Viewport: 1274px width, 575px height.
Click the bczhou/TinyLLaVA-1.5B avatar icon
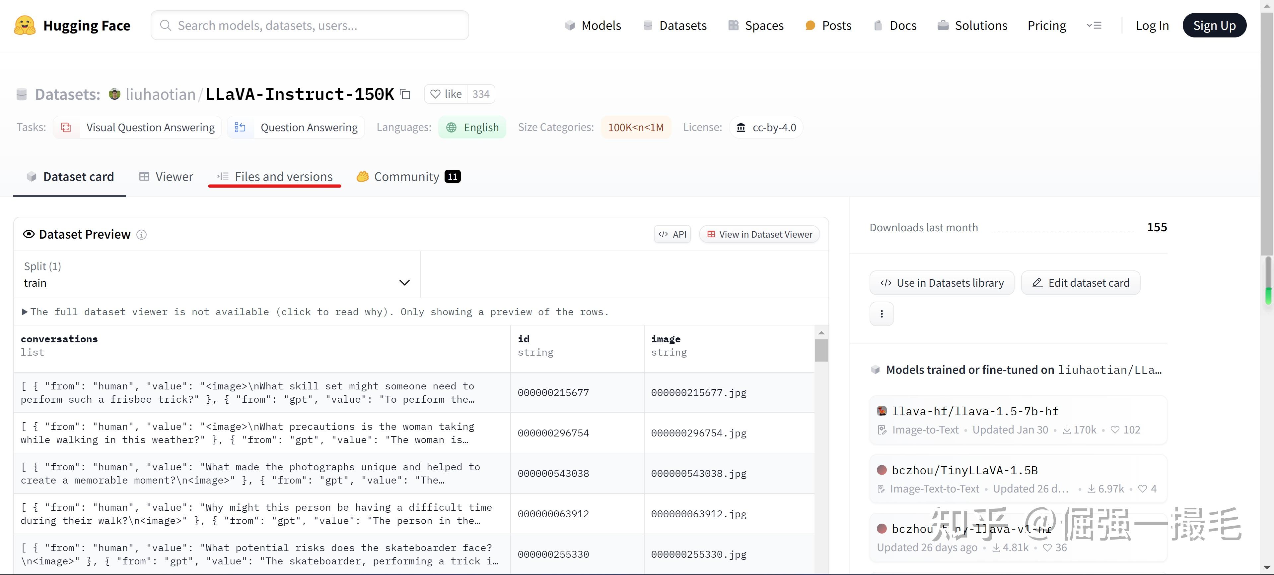click(x=882, y=470)
